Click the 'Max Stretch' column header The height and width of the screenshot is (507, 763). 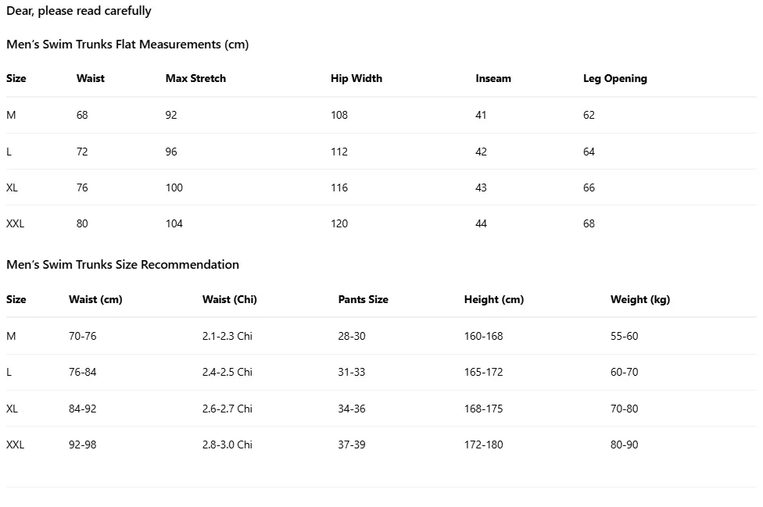pyautogui.click(x=195, y=78)
